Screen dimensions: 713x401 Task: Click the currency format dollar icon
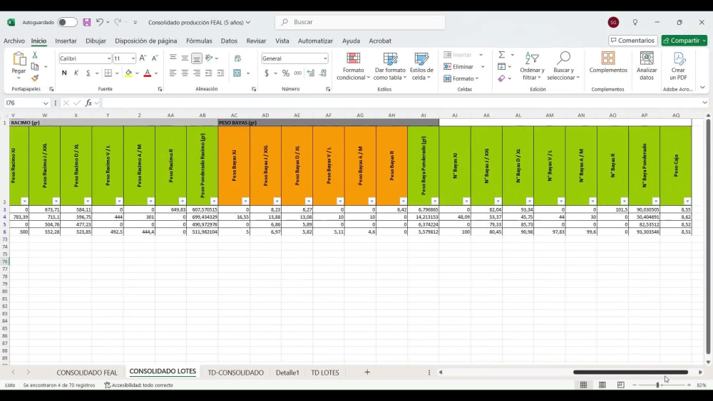click(x=267, y=73)
